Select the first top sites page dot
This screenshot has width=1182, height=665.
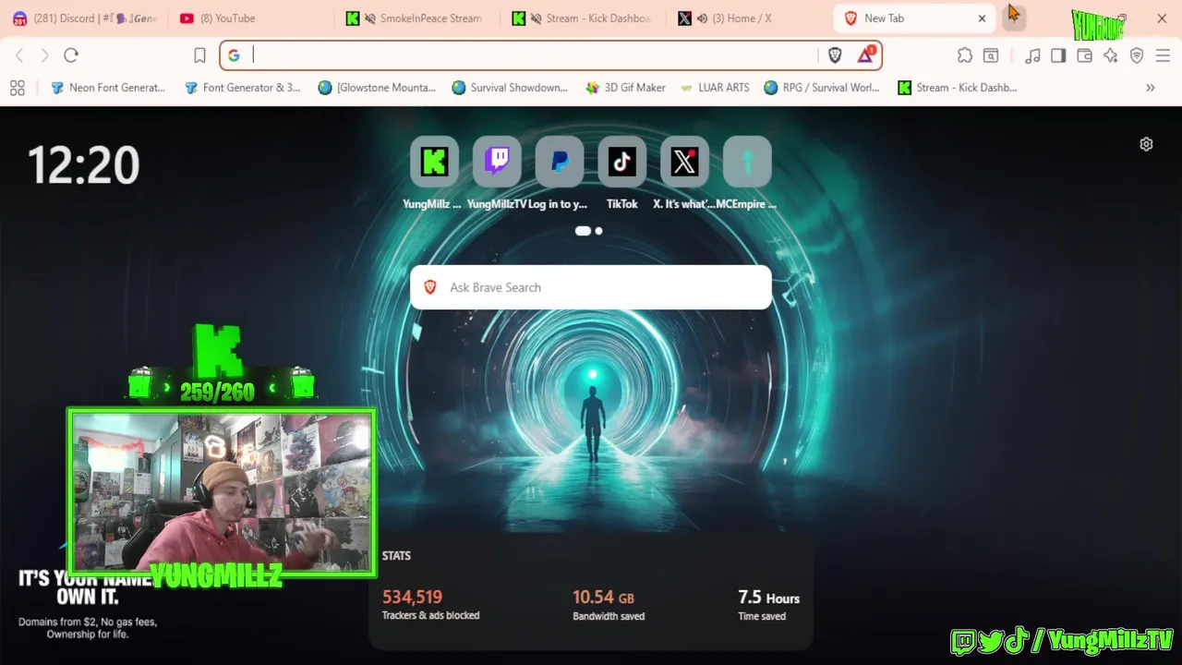coord(583,231)
